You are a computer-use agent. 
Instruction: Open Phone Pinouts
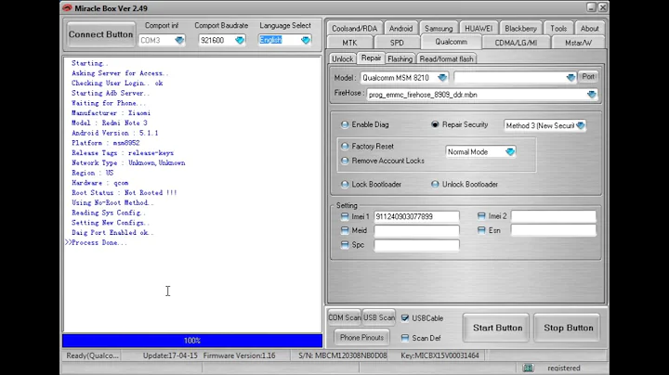[x=361, y=338]
